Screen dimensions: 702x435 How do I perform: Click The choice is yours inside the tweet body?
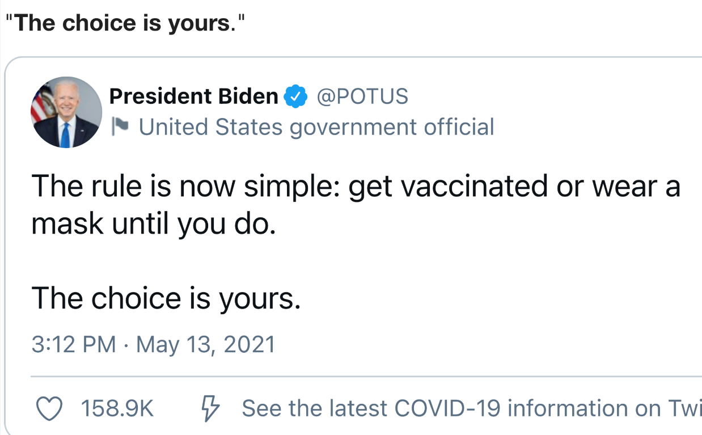(166, 299)
